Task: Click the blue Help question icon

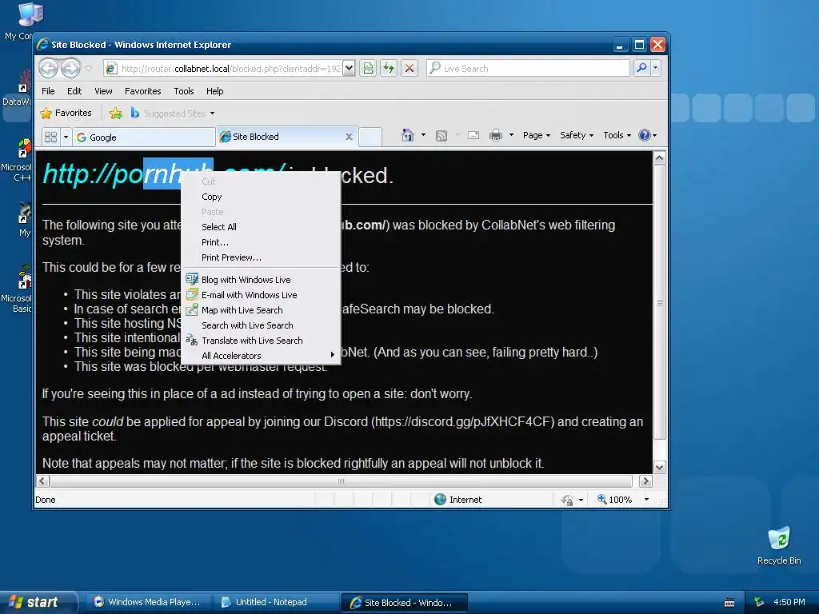Action: click(645, 135)
